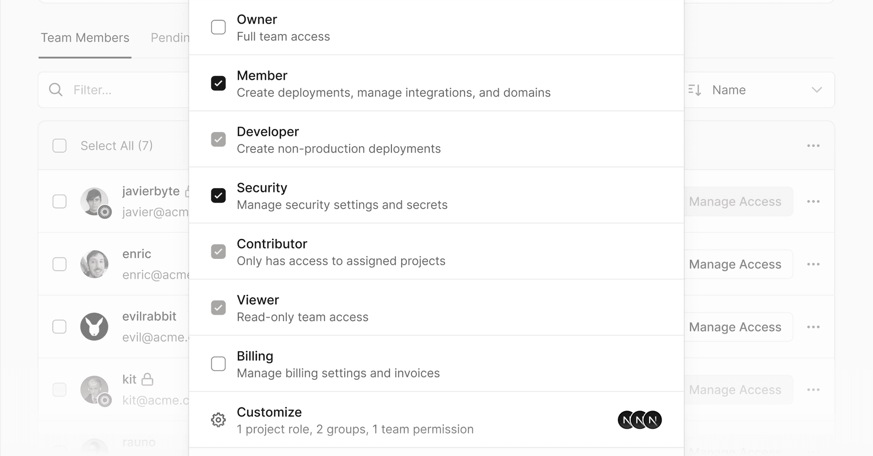Click the lock icon next to kit
This screenshot has width=873, height=456.
[x=147, y=379]
